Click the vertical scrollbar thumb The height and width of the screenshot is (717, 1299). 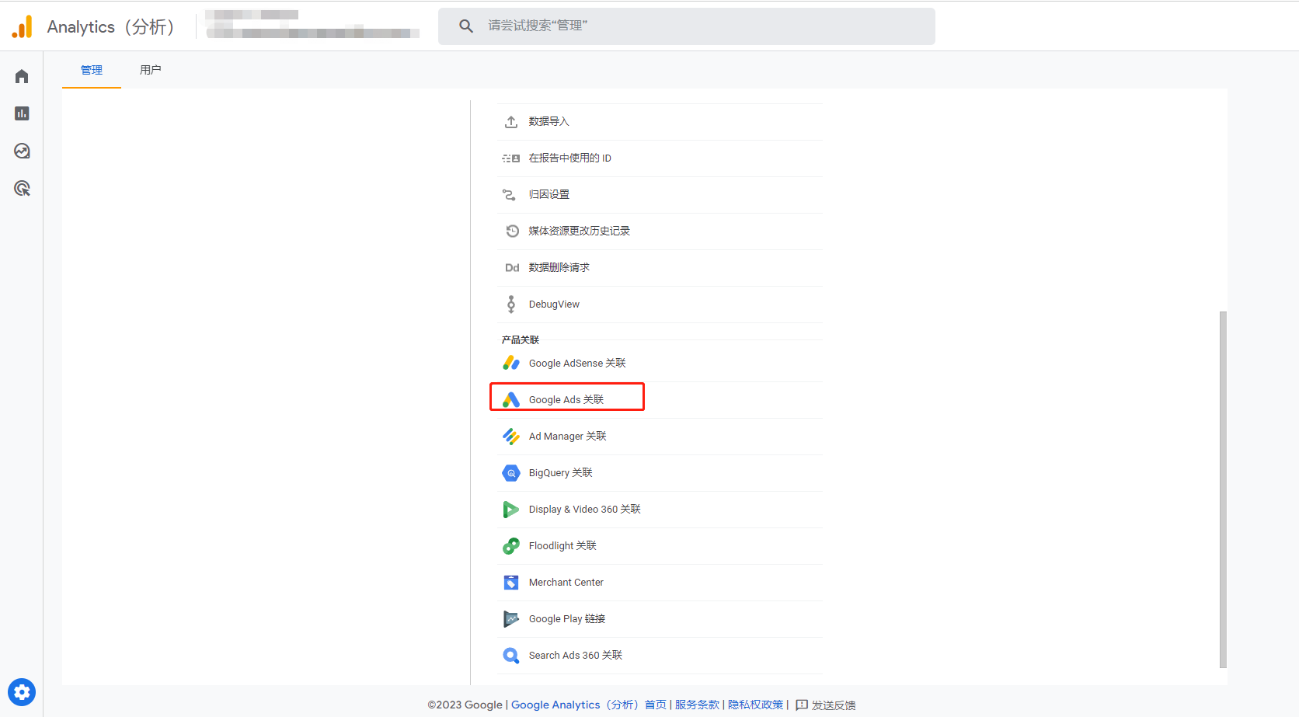(x=1223, y=489)
